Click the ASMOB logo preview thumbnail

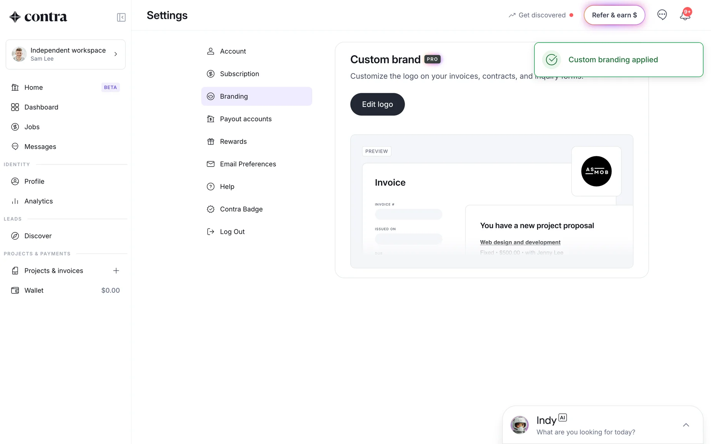point(596,171)
